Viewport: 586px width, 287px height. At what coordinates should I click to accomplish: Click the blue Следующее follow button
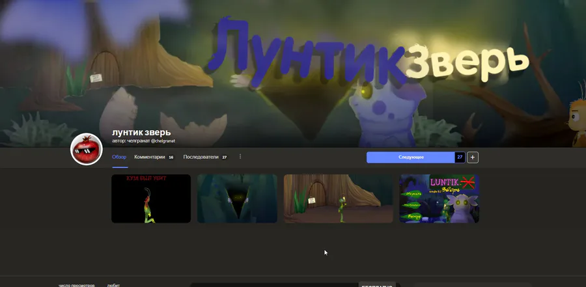click(411, 157)
